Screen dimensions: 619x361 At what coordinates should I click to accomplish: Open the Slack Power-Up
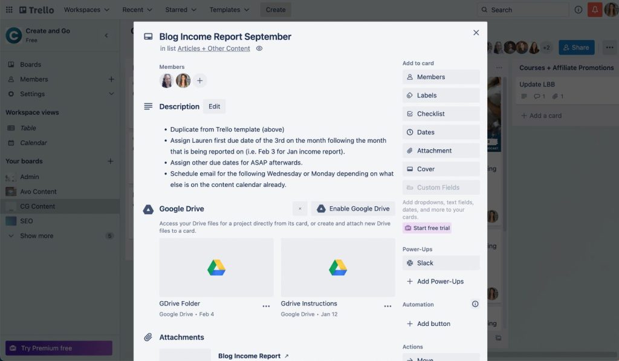coord(441,262)
